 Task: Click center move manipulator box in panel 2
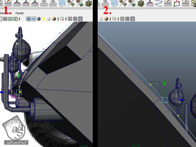[x=165, y=100]
